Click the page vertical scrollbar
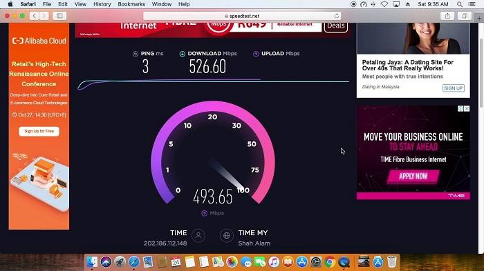This screenshot has width=484, height=271. click(481, 72)
